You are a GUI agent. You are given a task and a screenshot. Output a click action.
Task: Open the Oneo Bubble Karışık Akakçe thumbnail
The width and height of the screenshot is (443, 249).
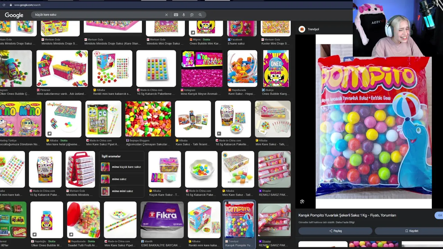coord(276,68)
